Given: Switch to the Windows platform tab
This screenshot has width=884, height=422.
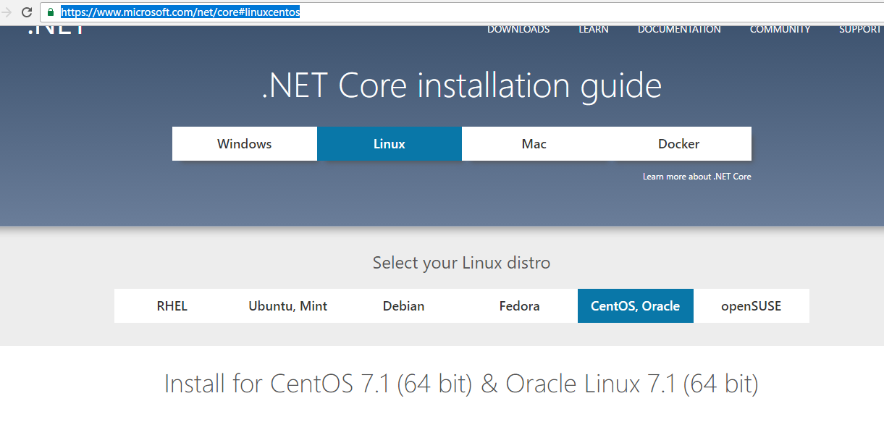Looking at the screenshot, I should pyautogui.click(x=245, y=143).
